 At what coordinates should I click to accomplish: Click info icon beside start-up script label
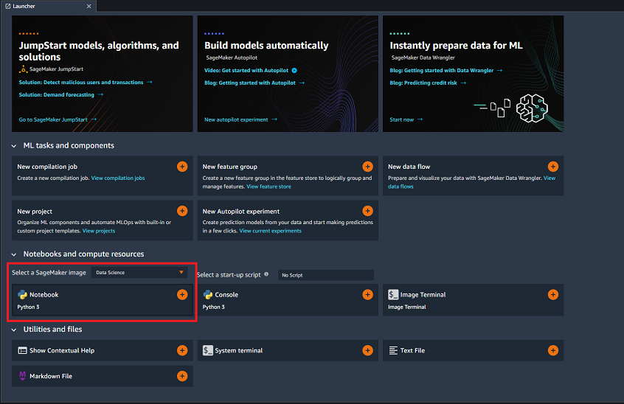pyautogui.click(x=266, y=274)
